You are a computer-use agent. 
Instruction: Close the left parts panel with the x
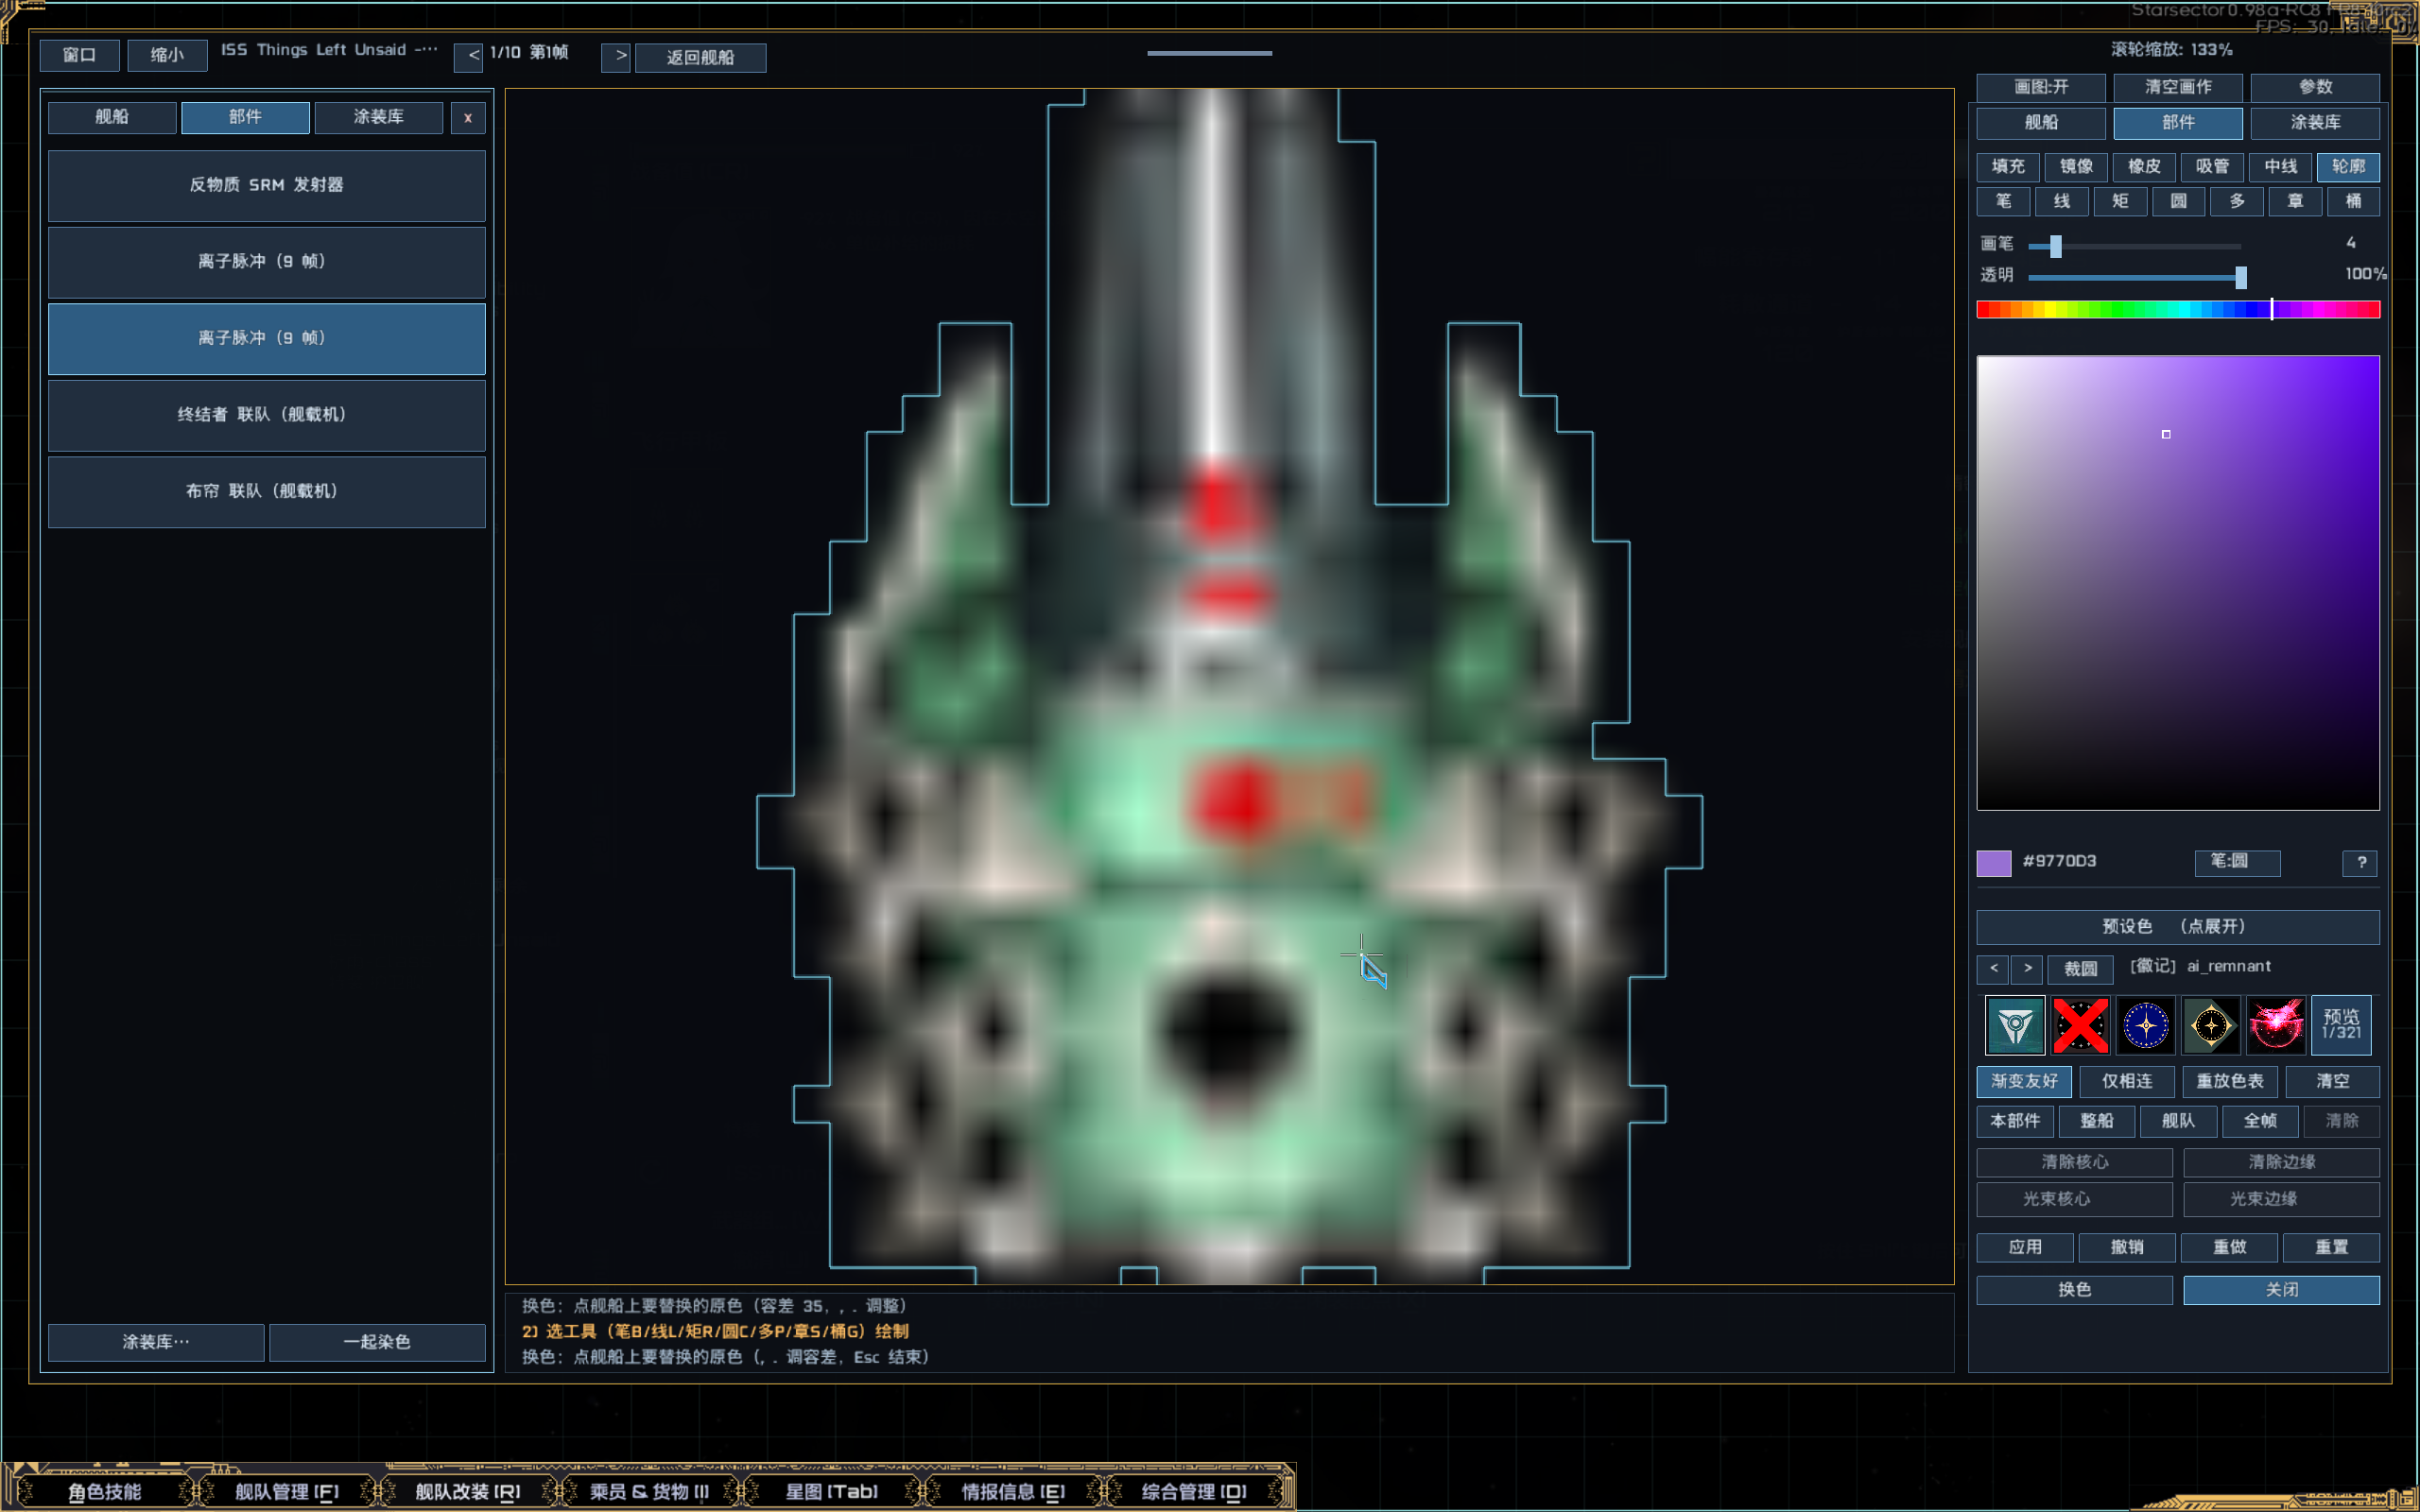(468, 118)
